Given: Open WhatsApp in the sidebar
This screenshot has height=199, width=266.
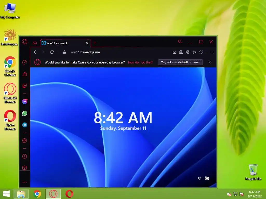Looking at the screenshot, I should (25, 113).
